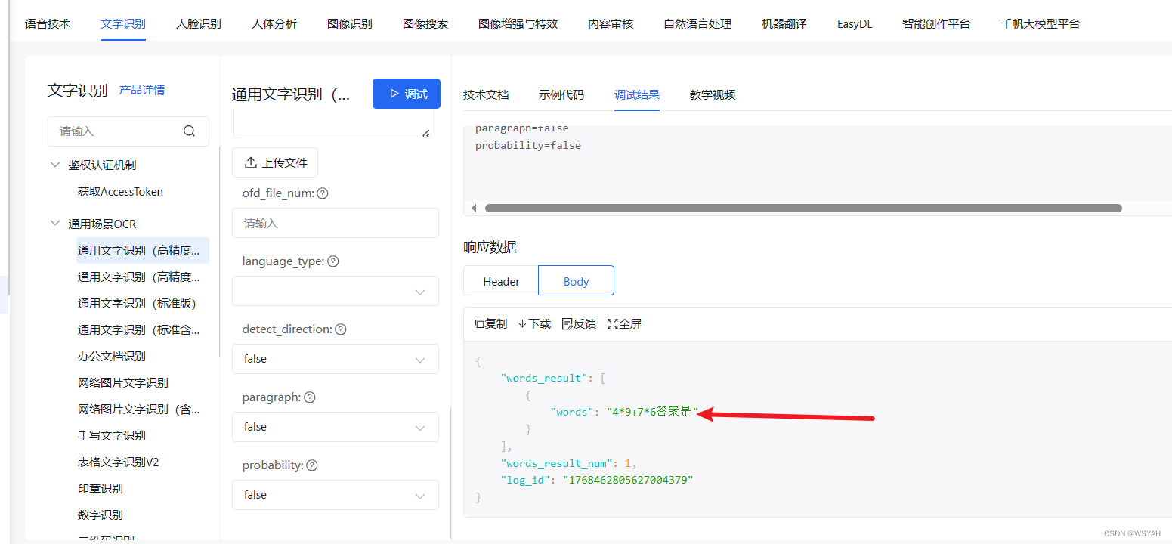Screen dimensions: 1172x544
Task: Click the 上传文件 upload button
Action: 275,162
